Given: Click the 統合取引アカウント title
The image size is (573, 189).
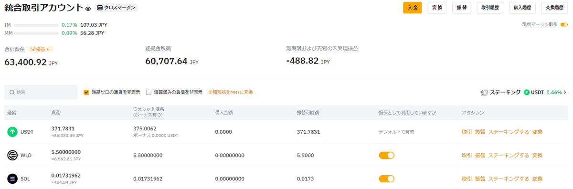Looking at the screenshot, I should (x=43, y=8).
